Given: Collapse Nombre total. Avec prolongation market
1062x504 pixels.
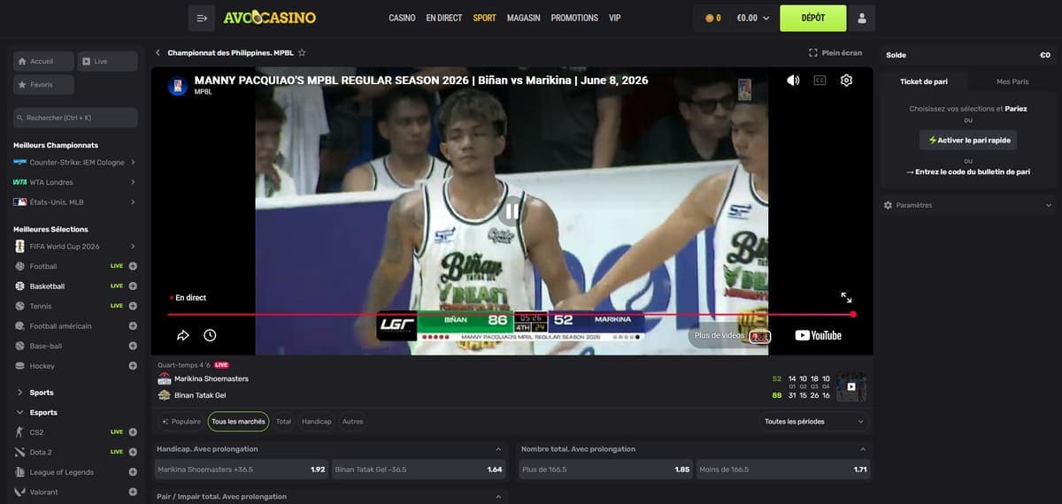Looking at the screenshot, I should [863, 449].
